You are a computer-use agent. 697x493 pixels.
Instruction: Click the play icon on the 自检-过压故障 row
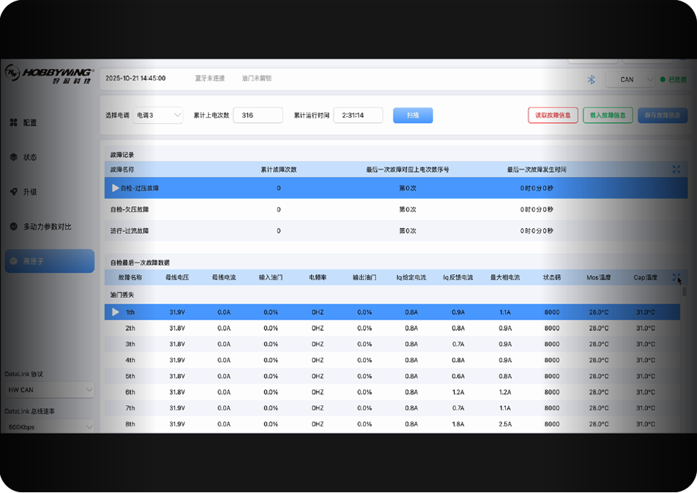(x=115, y=188)
